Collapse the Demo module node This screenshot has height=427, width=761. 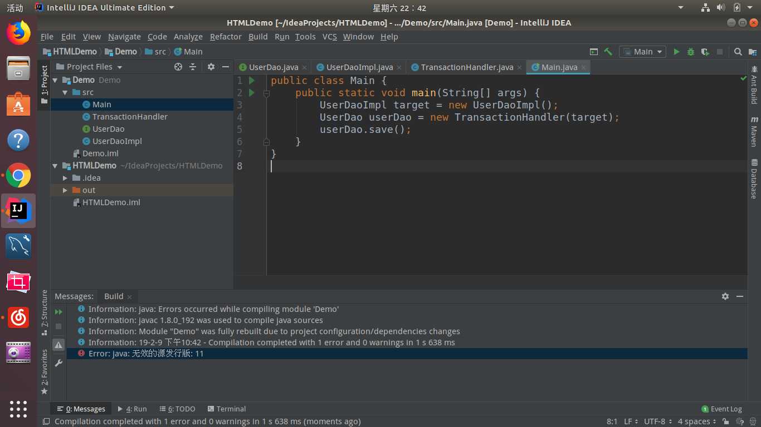pyautogui.click(x=55, y=80)
